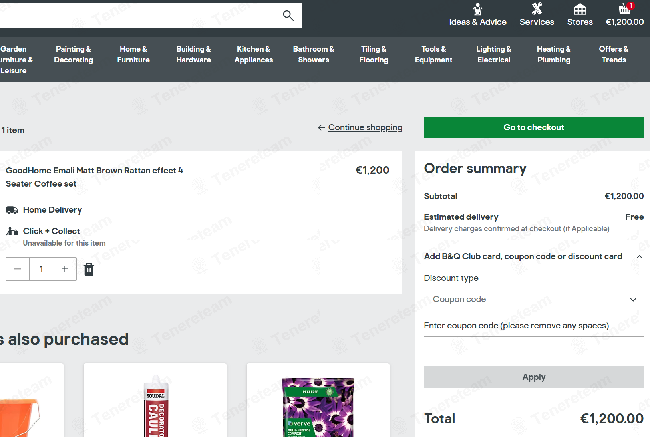Click the Total amount €1,200.00
Image resolution: width=650 pixels, height=437 pixels.
[x=612, y=419]
